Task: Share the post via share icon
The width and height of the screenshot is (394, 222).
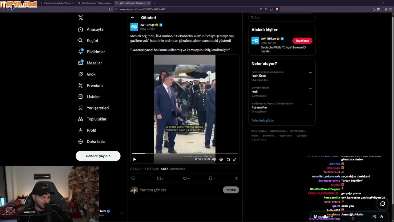Action: tap(236, 178)
